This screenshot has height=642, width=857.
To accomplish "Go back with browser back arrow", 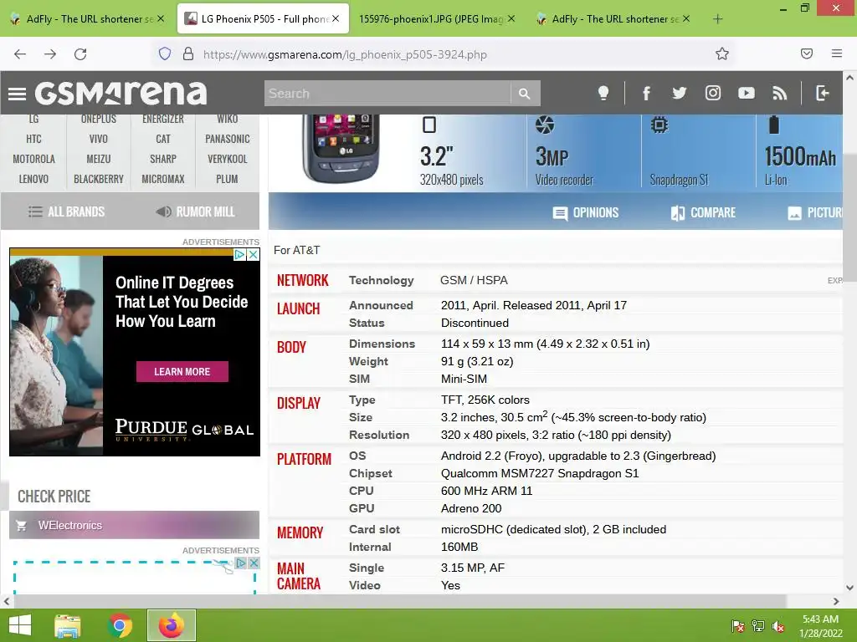I will [x=20, y=54].
